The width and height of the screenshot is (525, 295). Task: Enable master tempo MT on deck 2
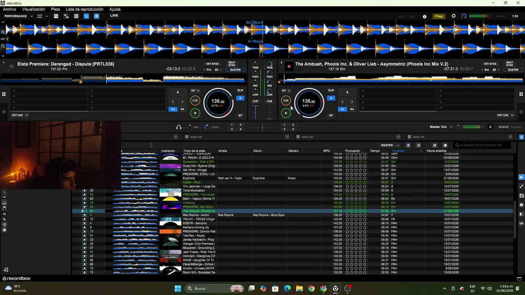[331, 116]
